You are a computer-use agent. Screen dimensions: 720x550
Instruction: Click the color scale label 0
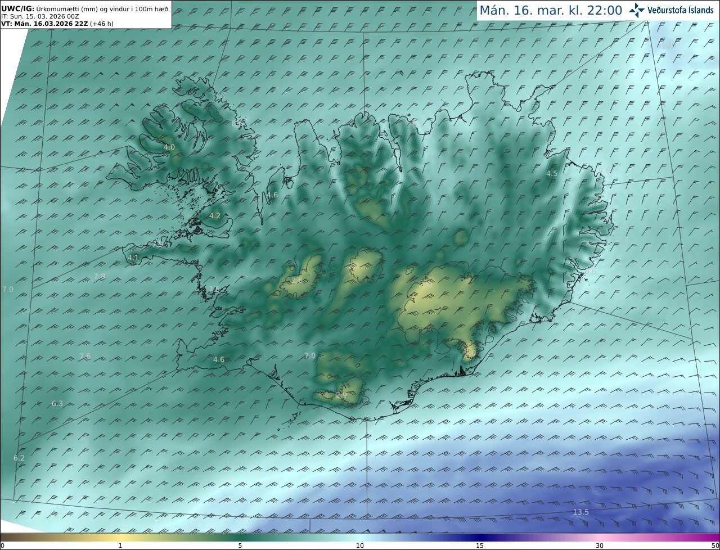pos(2,546)
